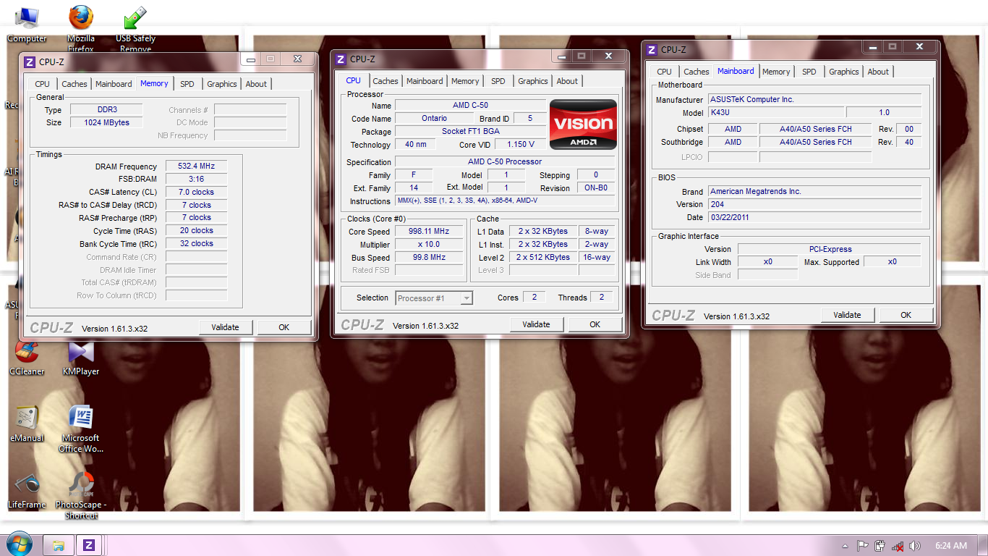Open Windows Explorer from the taskbar

[x=59, y=545]
